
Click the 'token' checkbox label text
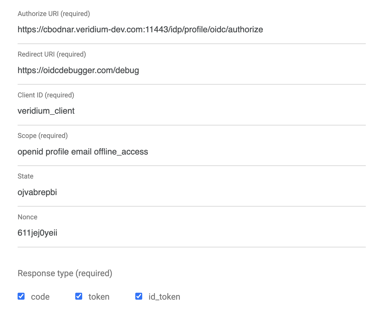tap(99, 297)
